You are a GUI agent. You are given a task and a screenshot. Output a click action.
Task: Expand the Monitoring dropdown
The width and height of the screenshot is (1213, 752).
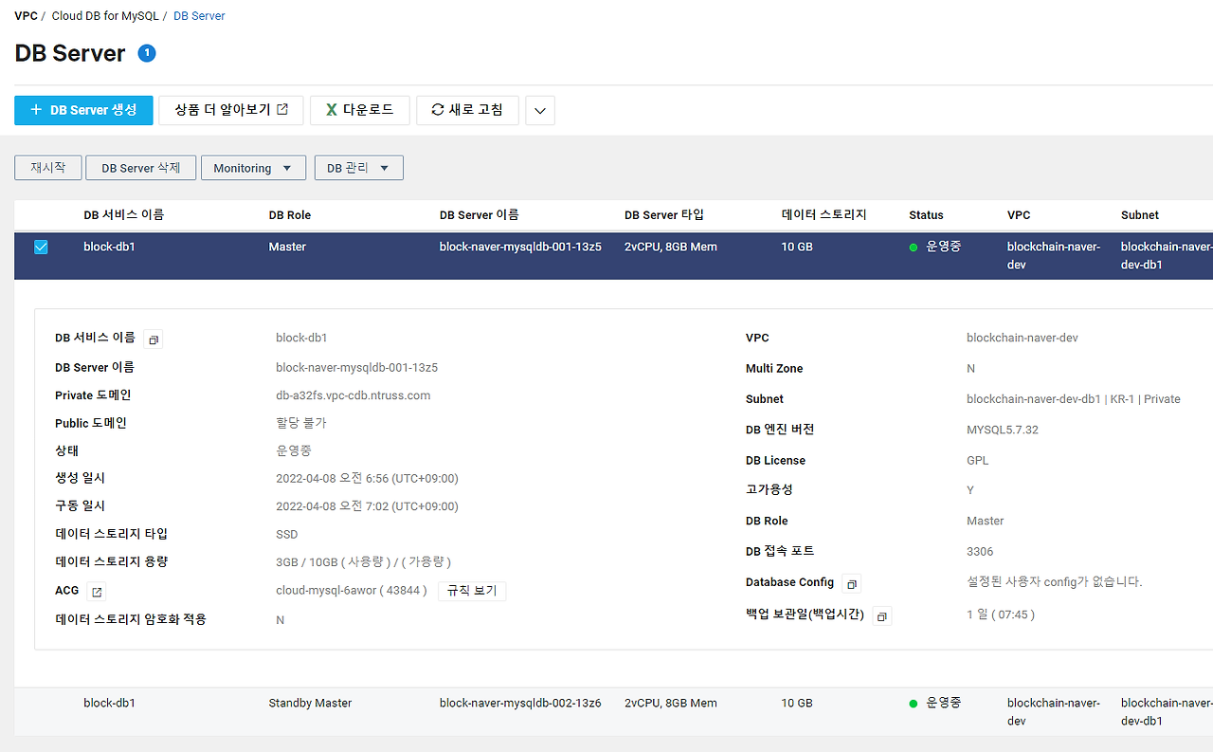point(253,168)
